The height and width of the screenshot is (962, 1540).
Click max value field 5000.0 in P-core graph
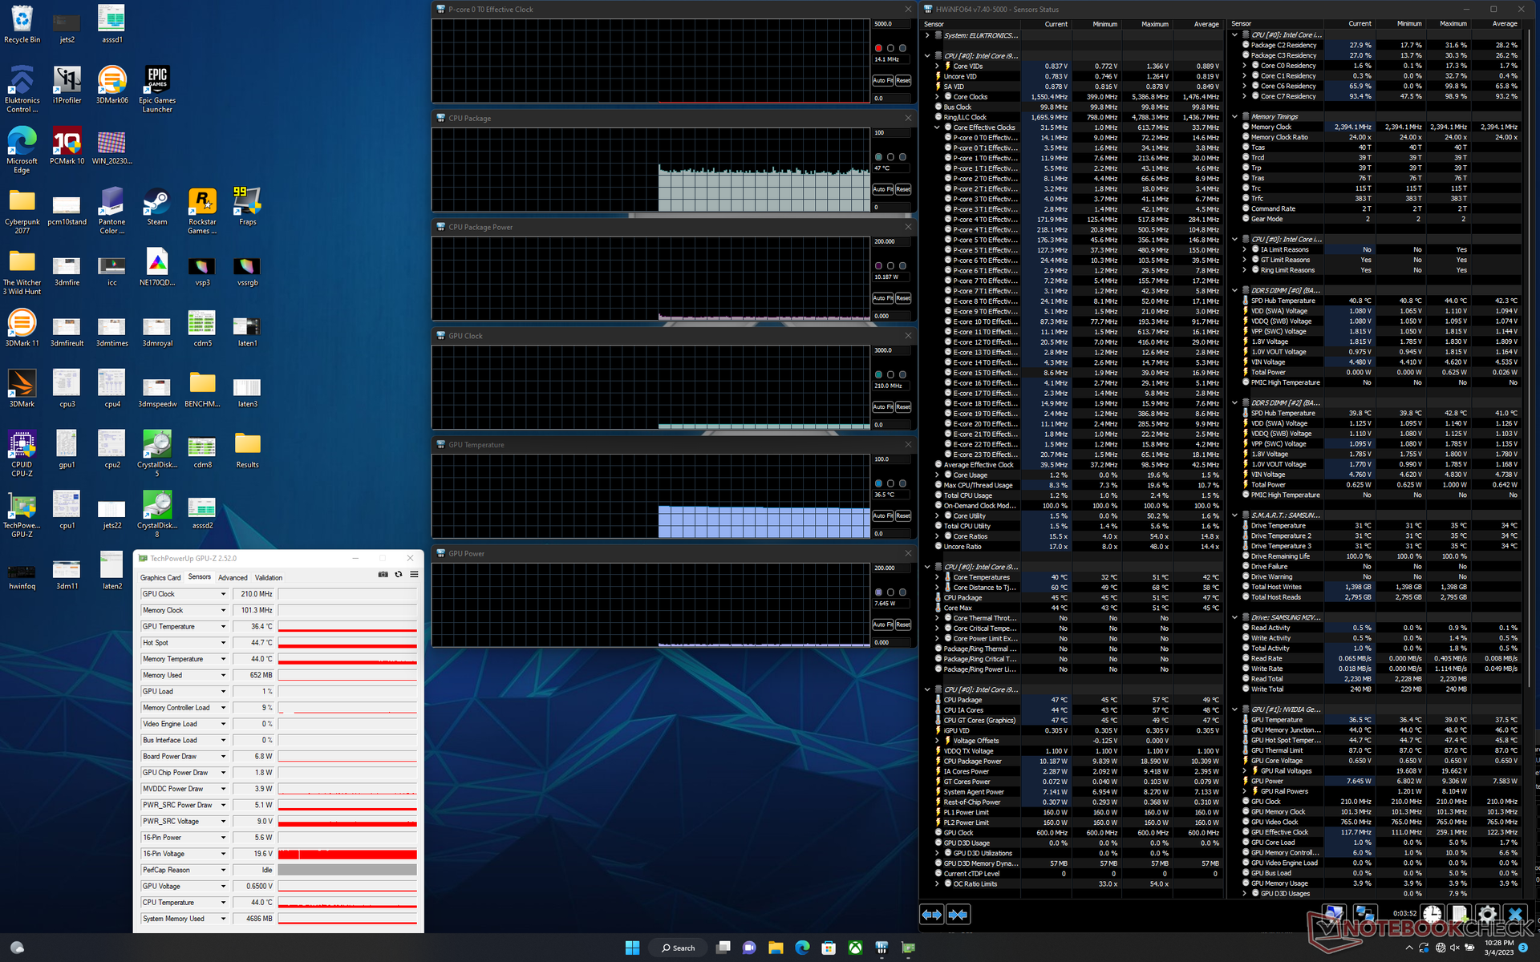[x=892, y=24]
